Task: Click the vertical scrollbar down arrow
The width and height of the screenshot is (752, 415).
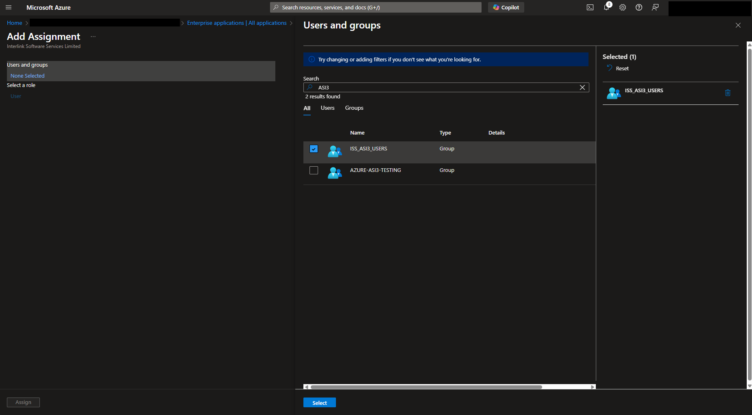Action: click(750, 386)
